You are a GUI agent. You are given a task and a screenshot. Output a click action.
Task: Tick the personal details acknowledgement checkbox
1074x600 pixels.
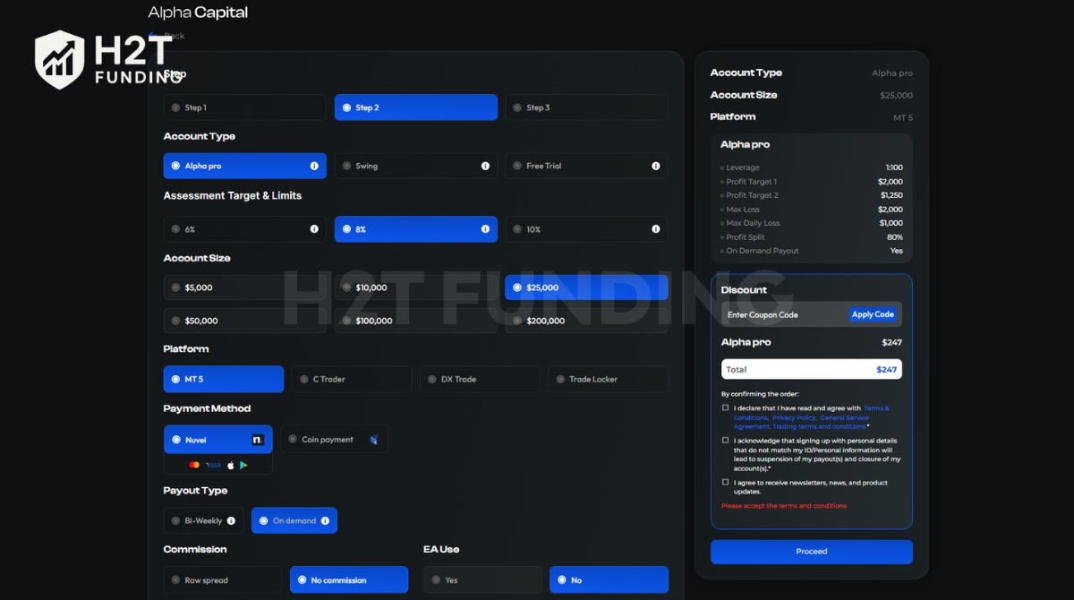726,441
